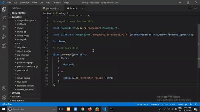200x112 pixels.
Task: Open the Accounts menu icon
Action: pyautogui.click(x=4, y=88)
